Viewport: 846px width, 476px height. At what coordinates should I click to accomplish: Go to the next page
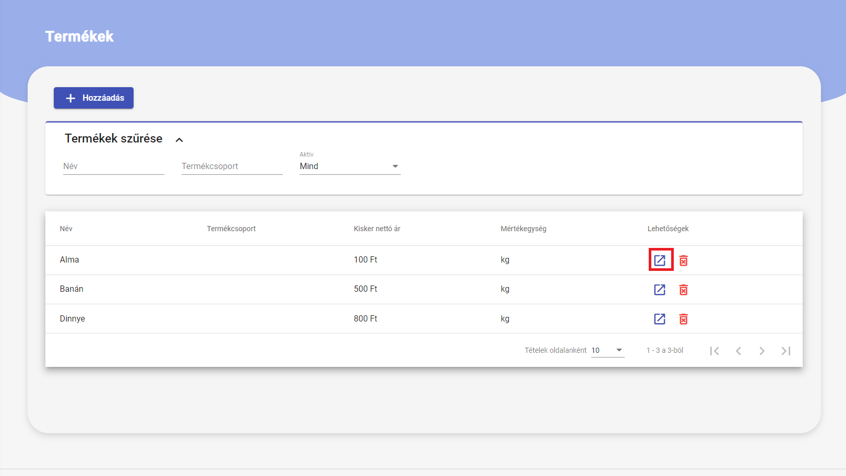[762, 351]
